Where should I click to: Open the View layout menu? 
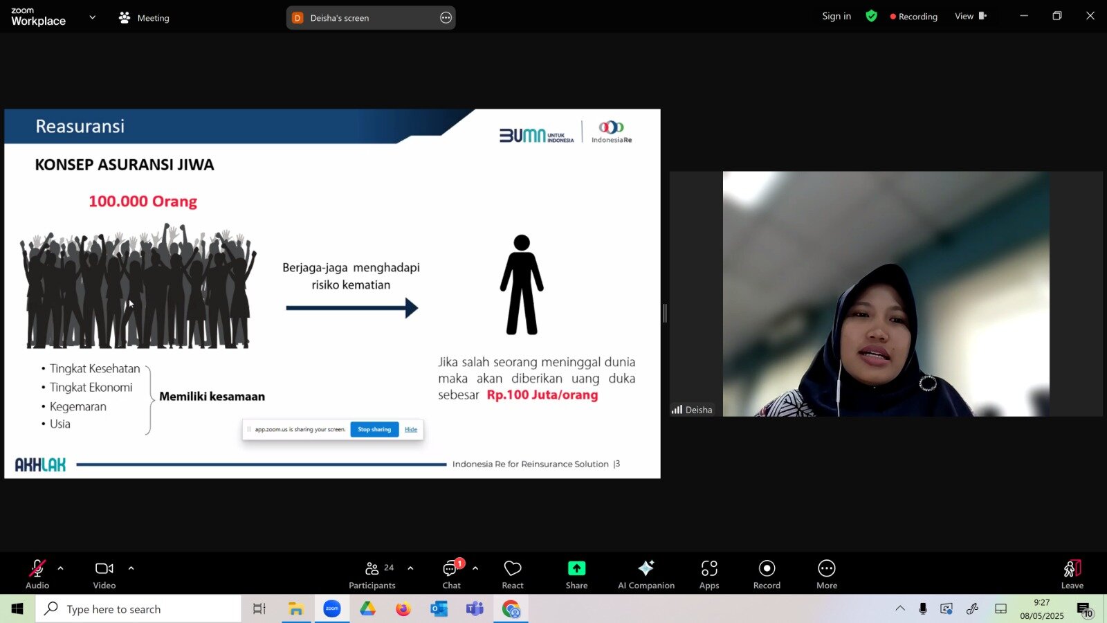[x=970, y=16]
